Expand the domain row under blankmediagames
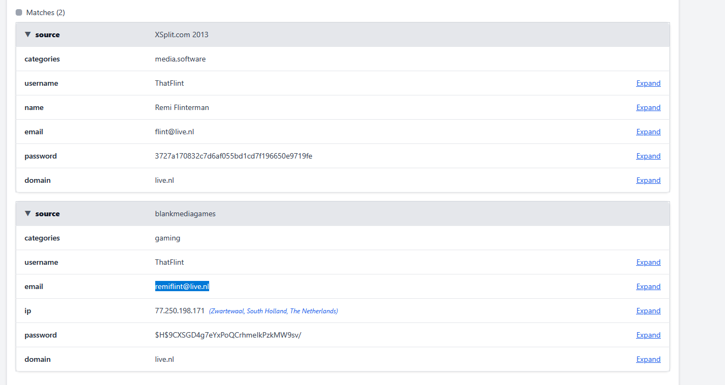 pos(648,359)
